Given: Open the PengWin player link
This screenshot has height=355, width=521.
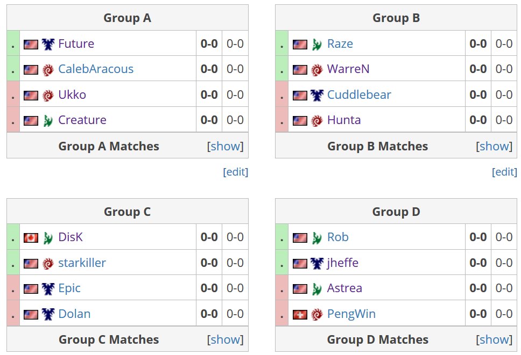Looking at the screenshot, I should [x=351, y=314].
